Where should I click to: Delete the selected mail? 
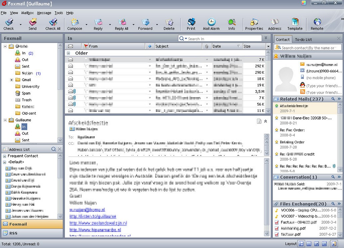169,24
